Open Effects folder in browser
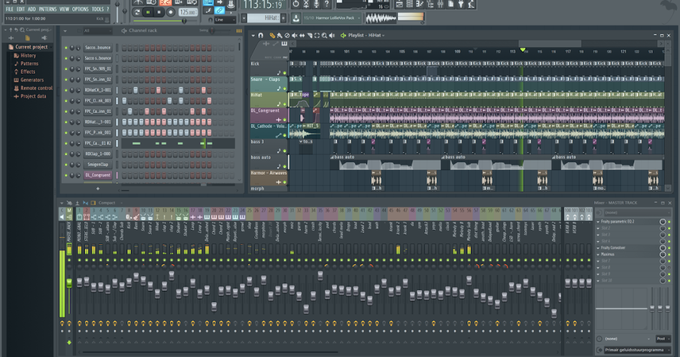The width and height of the screenshot is (680, 357). tap(28, 72)
